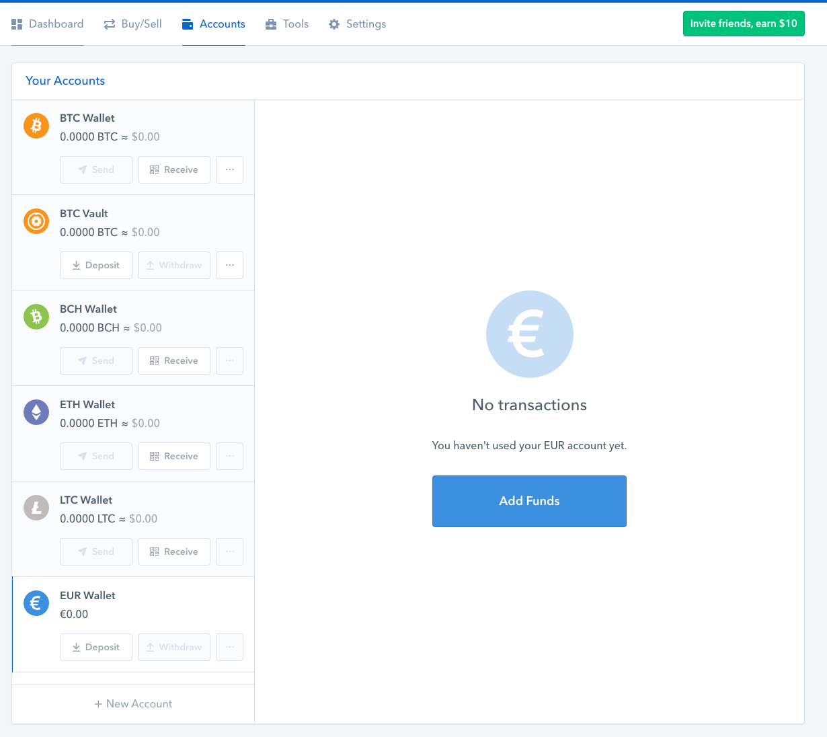This screenshot has width=827, height=737.
Task: Select the EUR Wallet title
Action: [x=87, y=596]
